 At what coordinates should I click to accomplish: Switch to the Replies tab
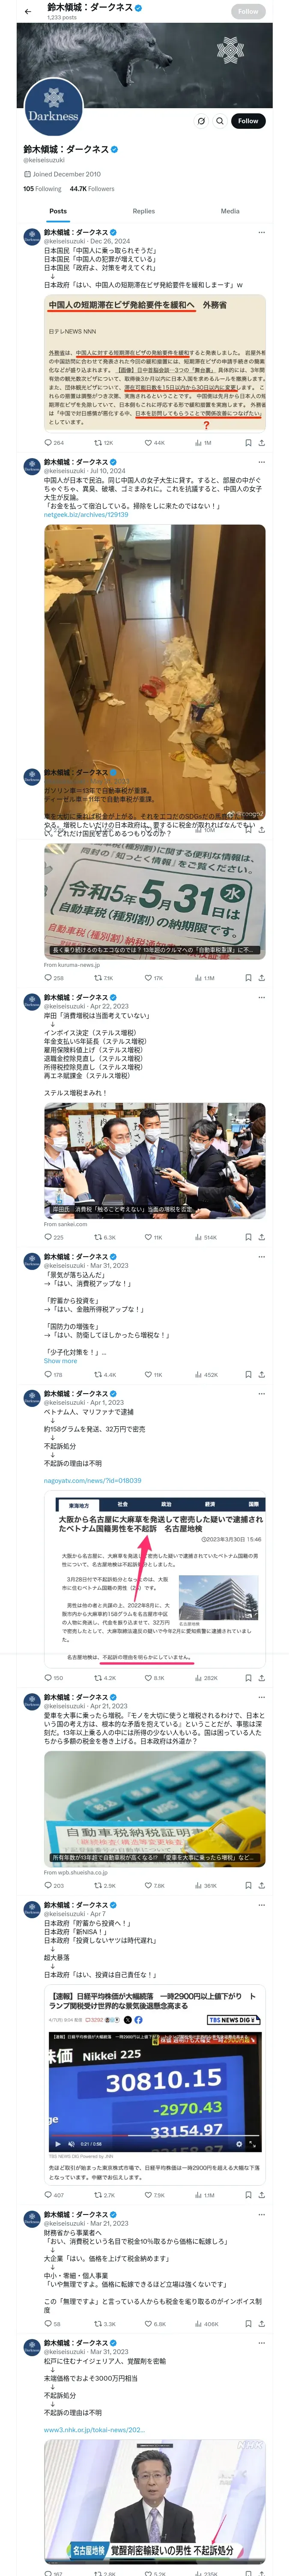point(143,211)
